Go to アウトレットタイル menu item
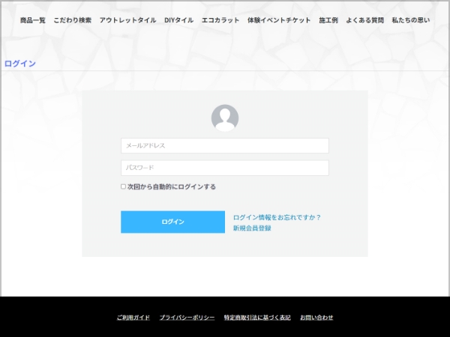This screenshot has width=450, height=337. (128, 20)
